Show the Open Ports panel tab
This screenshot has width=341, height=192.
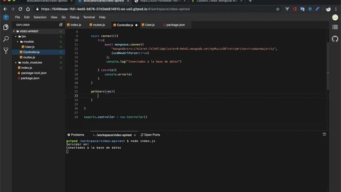pos(150,135)
